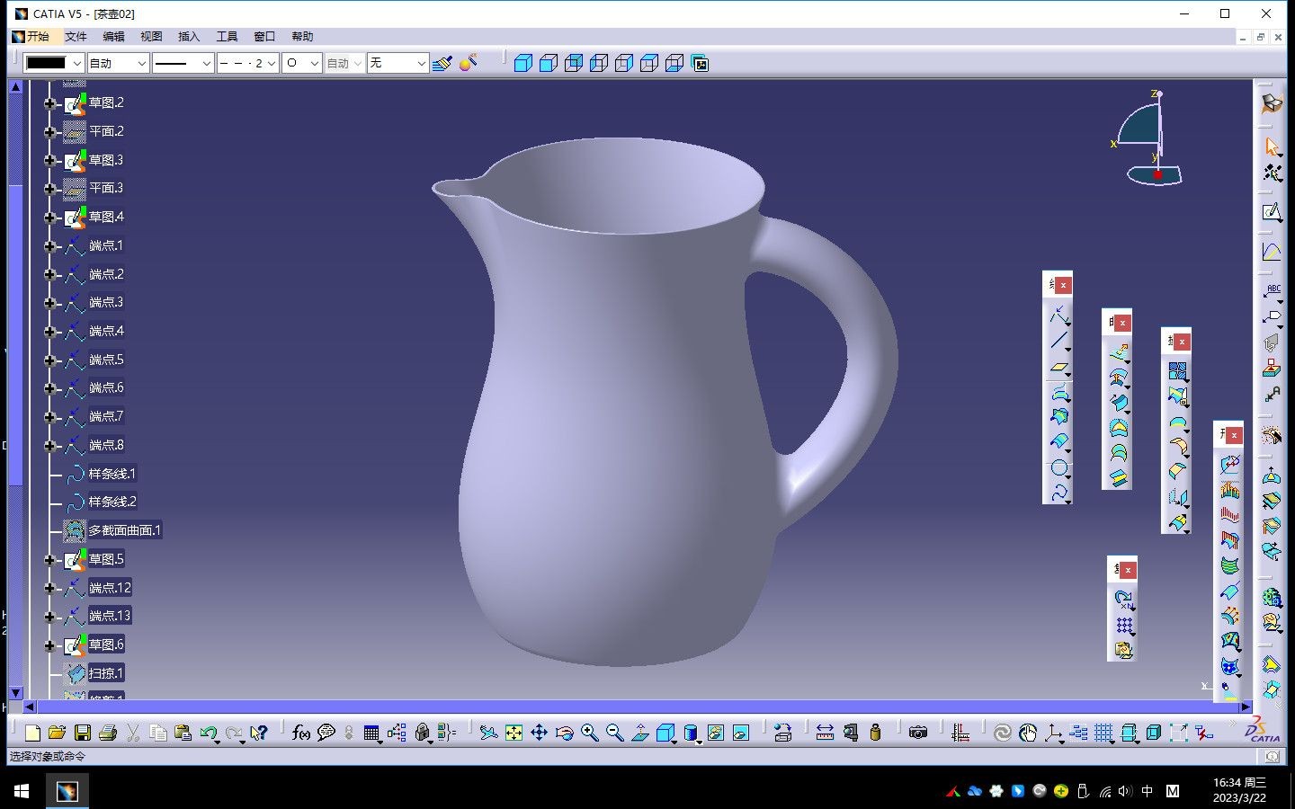This screenshot has width=1295, height=809.
Task: Select the Pan view tool
Action: pos(539,733)
